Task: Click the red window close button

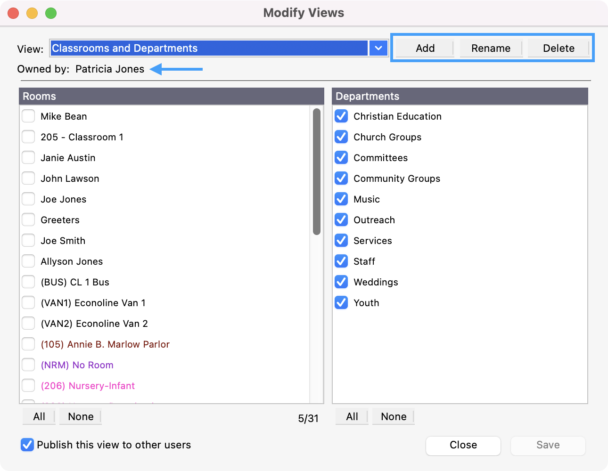Action: point(13,13)
